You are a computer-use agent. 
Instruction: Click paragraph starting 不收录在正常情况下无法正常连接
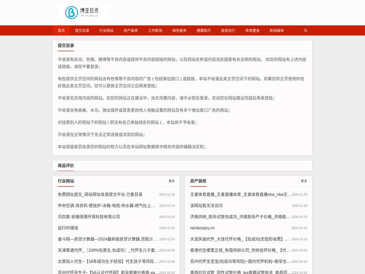101,134
